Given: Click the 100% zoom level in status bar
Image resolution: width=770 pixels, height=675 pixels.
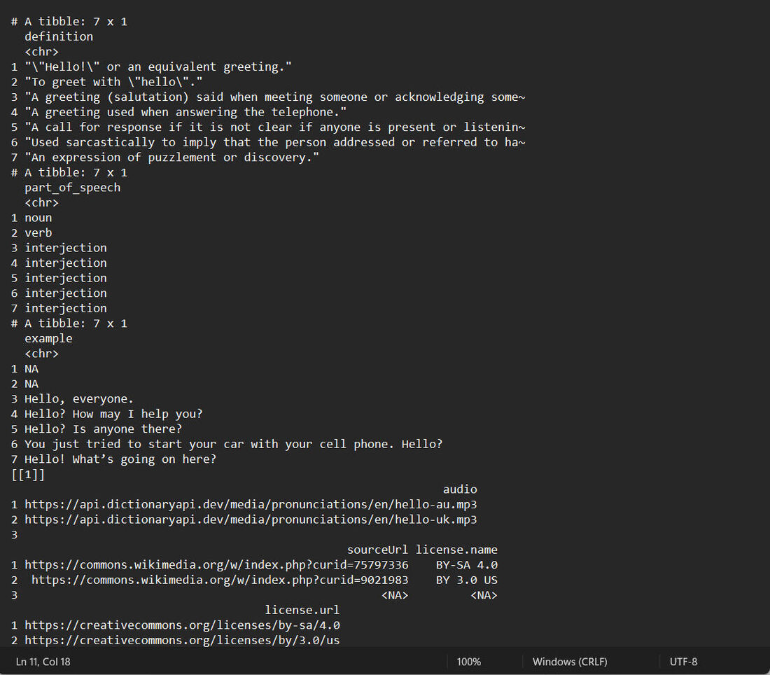Looking at the screenshot, I should (468, 662).
